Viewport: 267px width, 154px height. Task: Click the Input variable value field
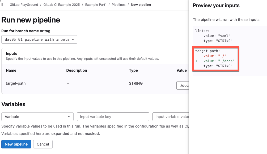point(171,117)
